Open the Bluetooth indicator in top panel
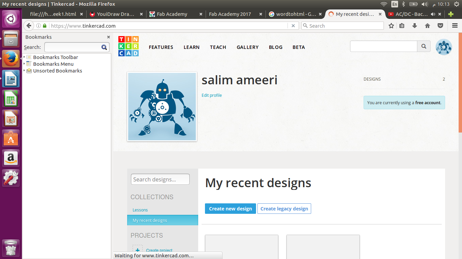This screenshot has width=462, height=259. 403,4
